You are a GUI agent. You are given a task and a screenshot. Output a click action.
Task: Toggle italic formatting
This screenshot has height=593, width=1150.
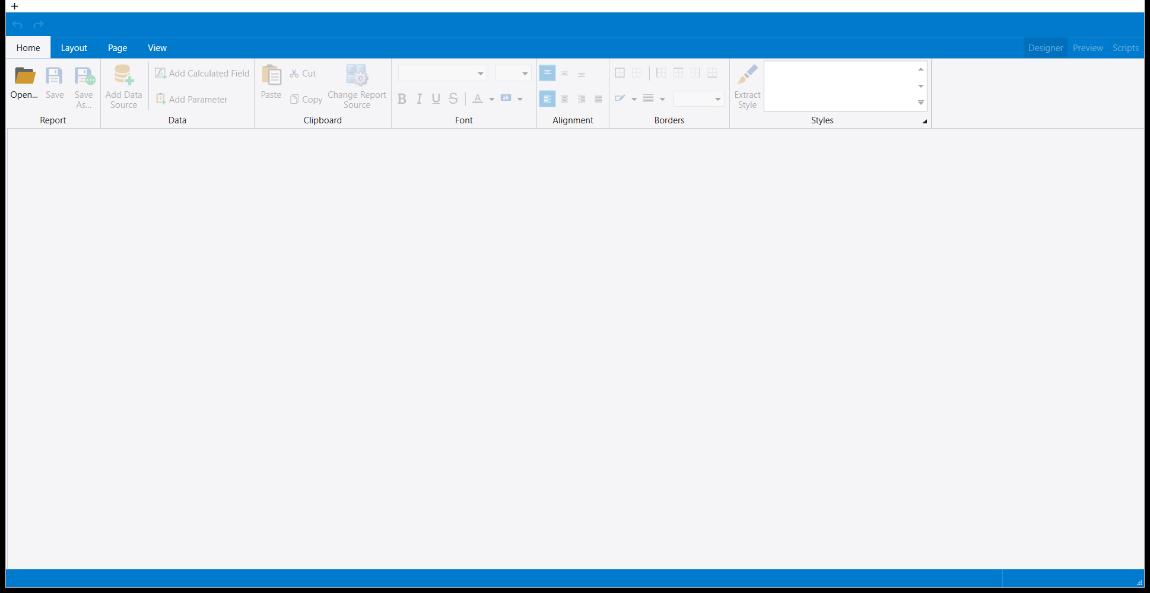pos(419,99)
